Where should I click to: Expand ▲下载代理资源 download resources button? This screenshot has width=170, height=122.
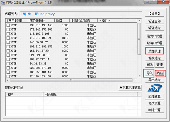coord(130,87)
